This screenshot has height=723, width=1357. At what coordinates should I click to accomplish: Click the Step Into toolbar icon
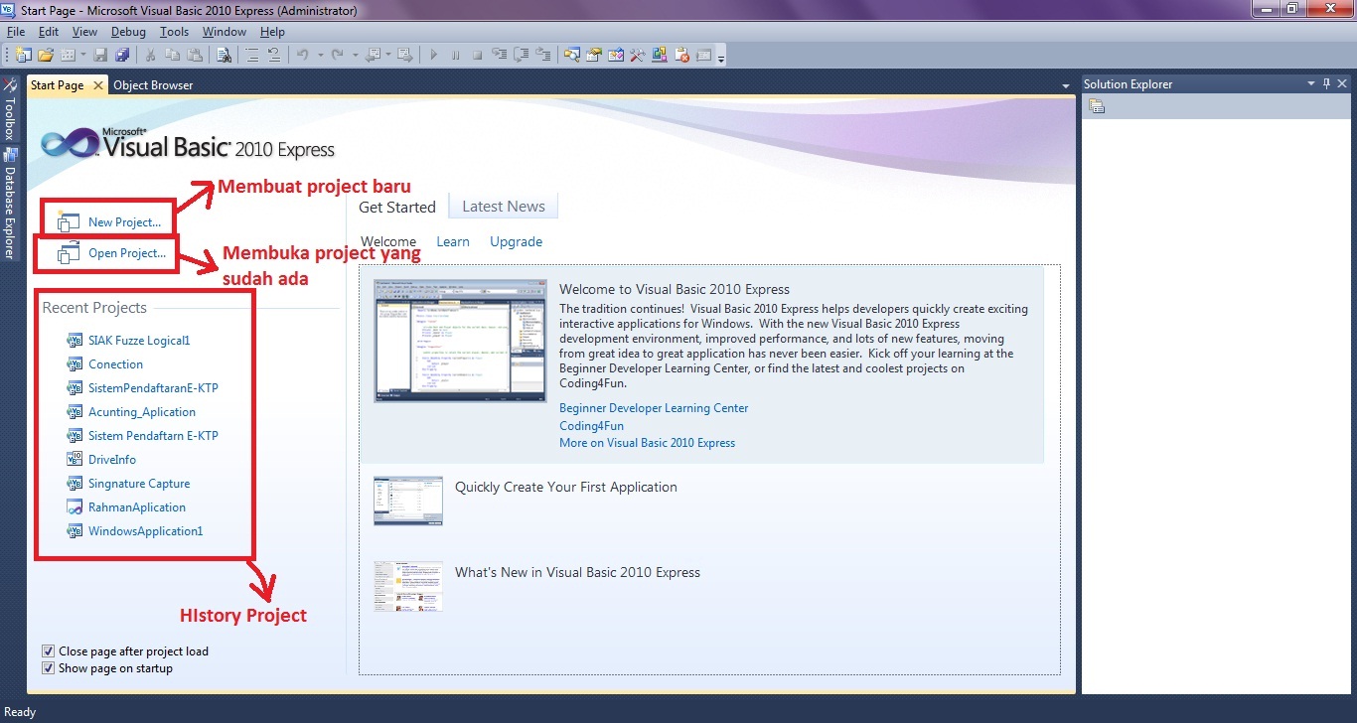pos(500,55)
